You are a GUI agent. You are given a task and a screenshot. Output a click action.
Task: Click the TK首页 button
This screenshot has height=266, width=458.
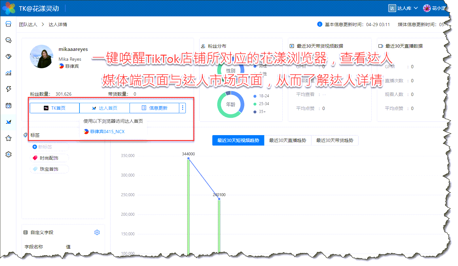(x=55, y=108)
